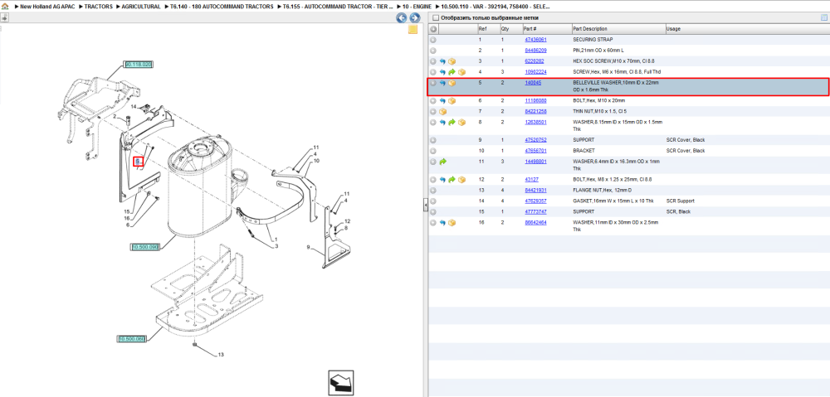The width and height of the screenshot is (830, 397).
Task: Toggle selection circle for GASKET row
Action: [433, 201]
